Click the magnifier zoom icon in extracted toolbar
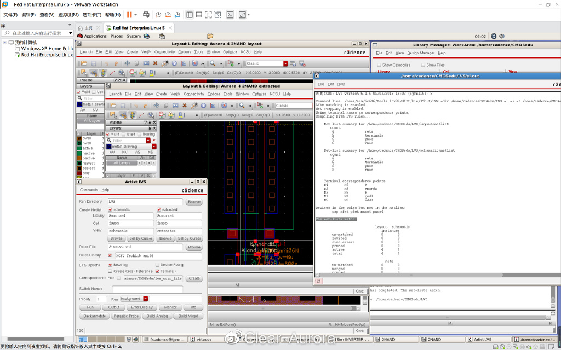The height and width of the screenshot is (350, 561). [242, 106]
